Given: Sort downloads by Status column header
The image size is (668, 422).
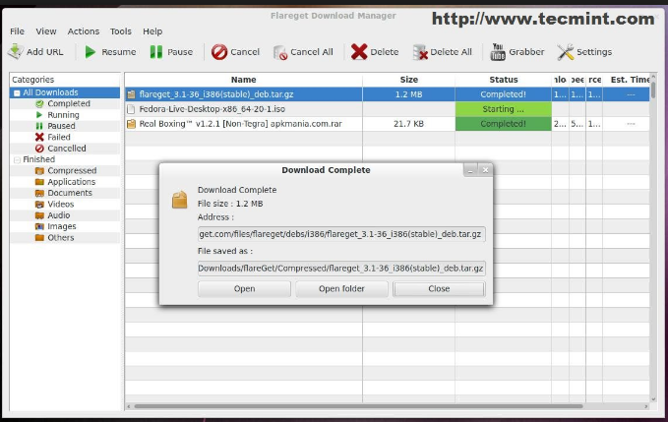Looking at the screenshot, I should (503, 80).
